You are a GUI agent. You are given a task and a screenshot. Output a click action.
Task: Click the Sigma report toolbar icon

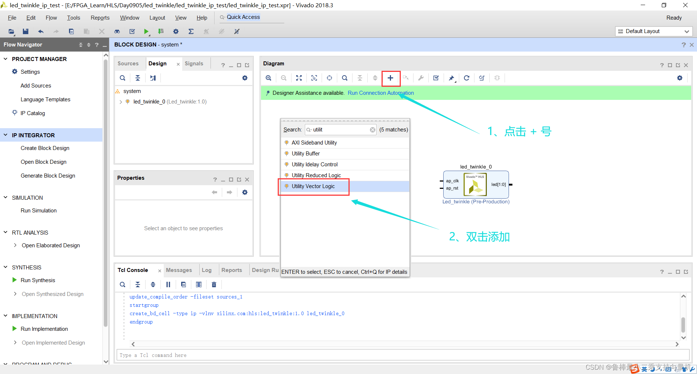(x=191, y=32)
